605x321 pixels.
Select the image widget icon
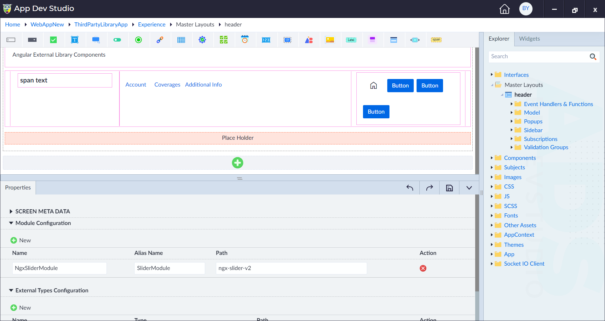pyautogui.click(x=330, y=40)
